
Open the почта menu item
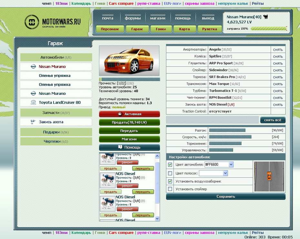(107, 18)
